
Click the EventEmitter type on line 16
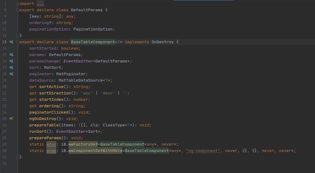click(78, 61)
